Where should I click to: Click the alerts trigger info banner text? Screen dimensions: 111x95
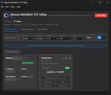(x=57, y=46)
